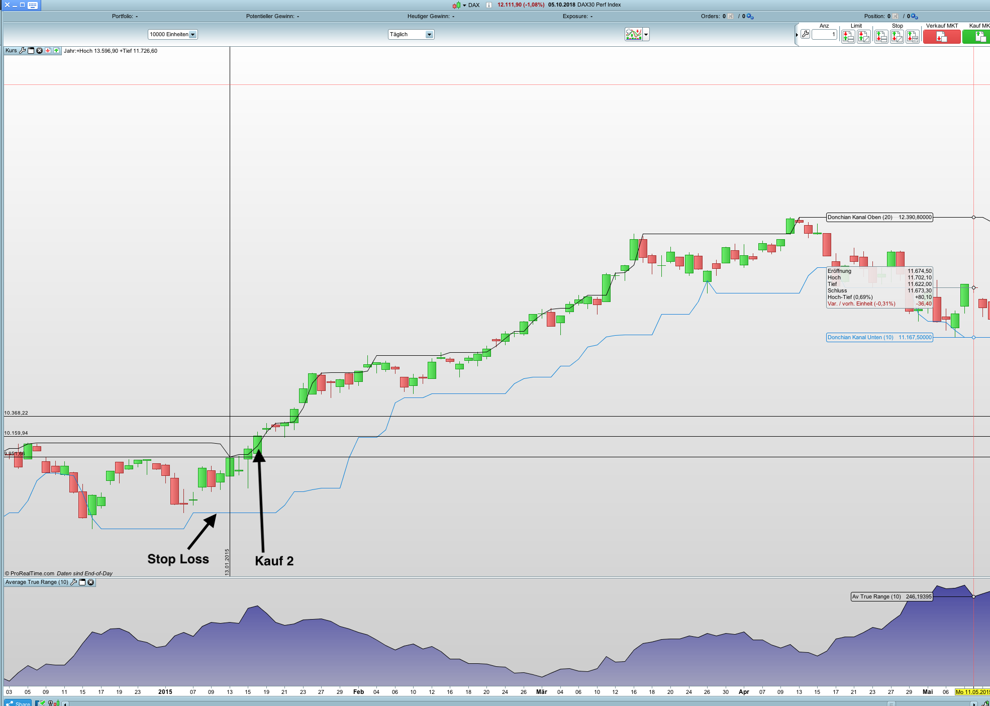Remove Average True Range indicator
The width and height of the screenshot is (990, 706).
tap(90, 582)
